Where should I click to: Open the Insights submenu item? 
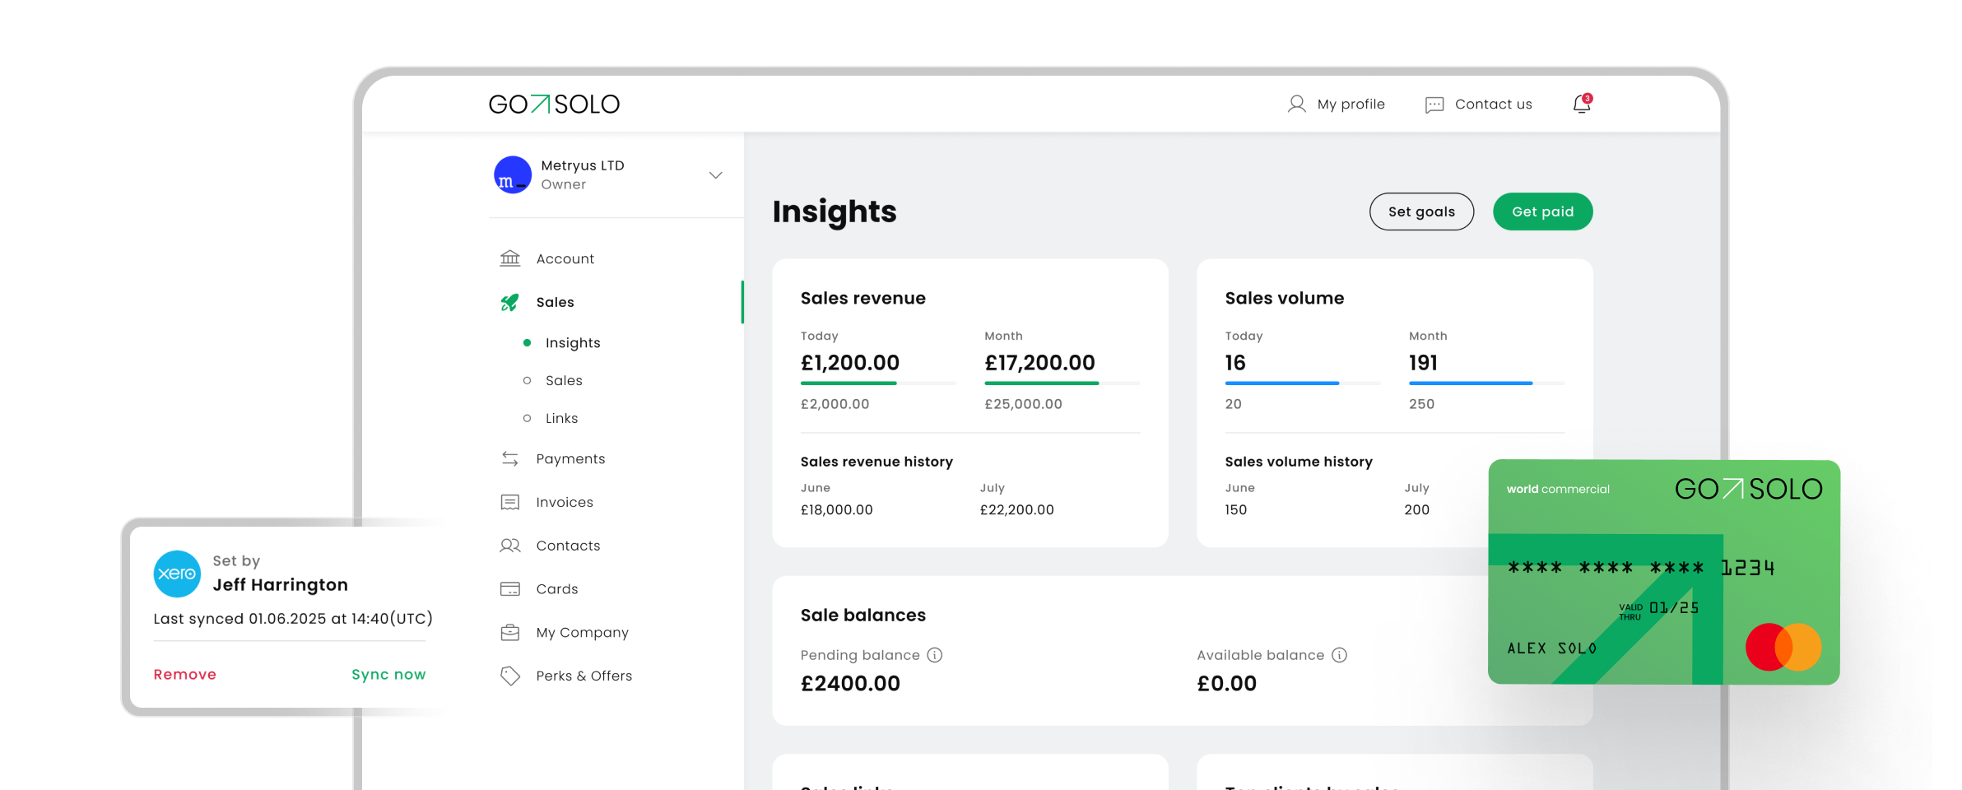coord(573,342)
